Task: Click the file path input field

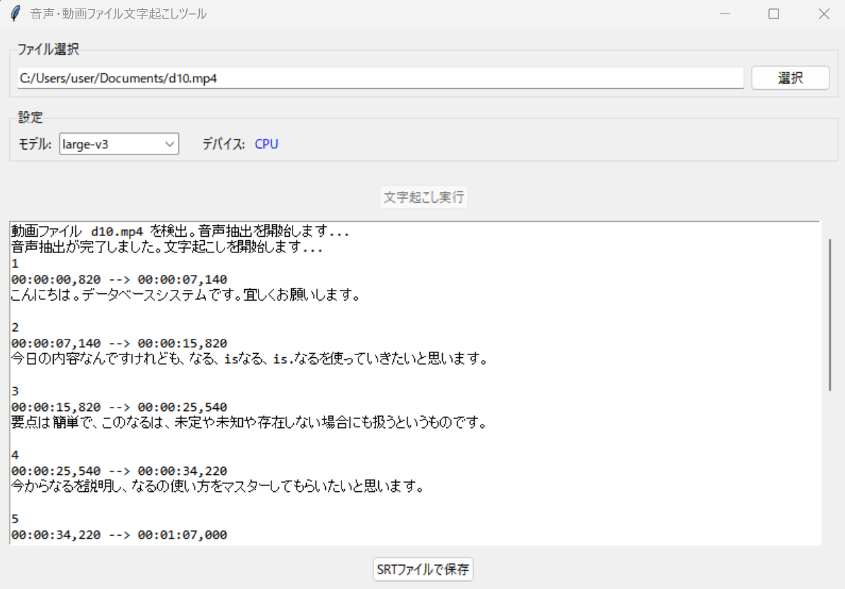Action: pyautogui.click(x=380, y=78)
